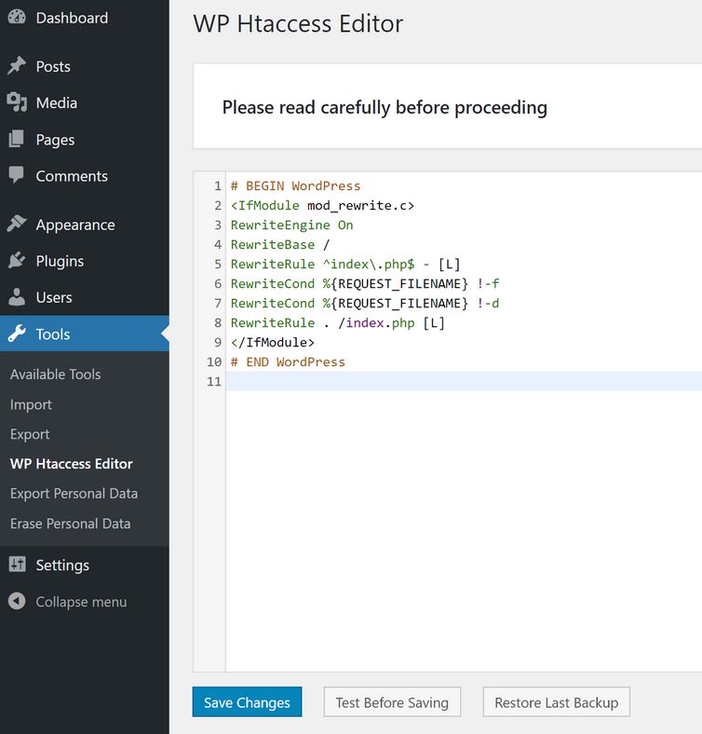702x734 pixels.
Task: Go to the Import submenu item
Action: click(x=31, y=404)
